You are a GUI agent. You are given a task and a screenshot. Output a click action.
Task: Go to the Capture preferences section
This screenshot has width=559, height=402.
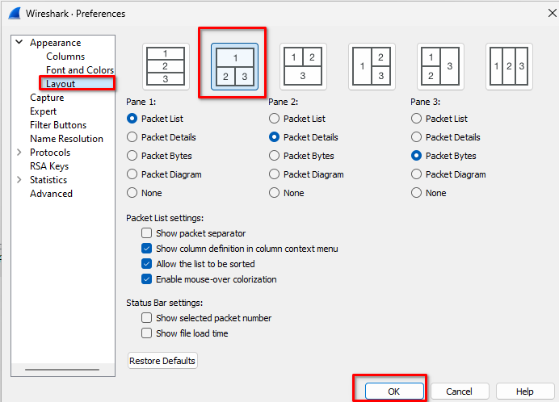point(47,98)
